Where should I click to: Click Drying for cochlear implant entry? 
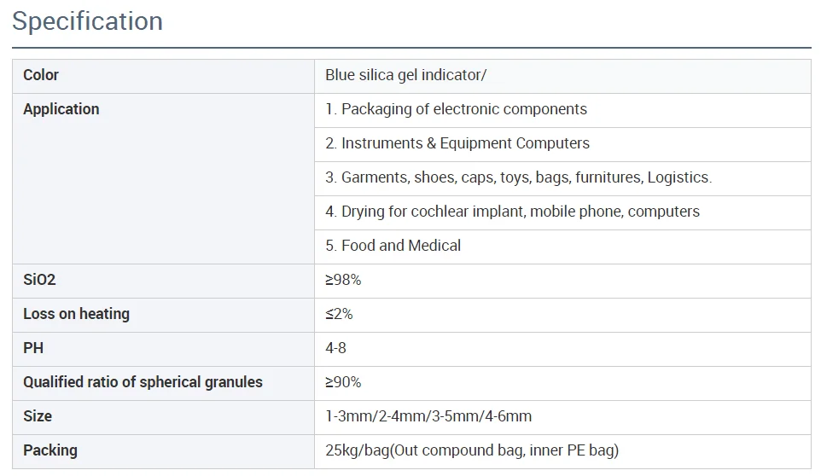pyautogui.click(x=512, y=212)
